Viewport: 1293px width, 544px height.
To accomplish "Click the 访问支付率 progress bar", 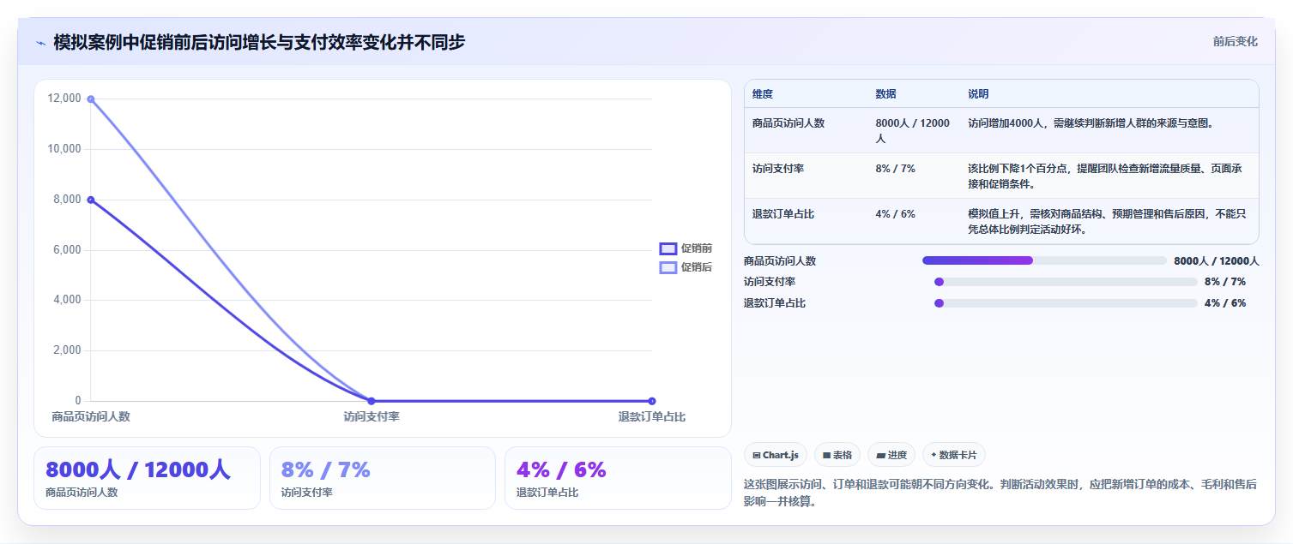I will point(1066,282).
